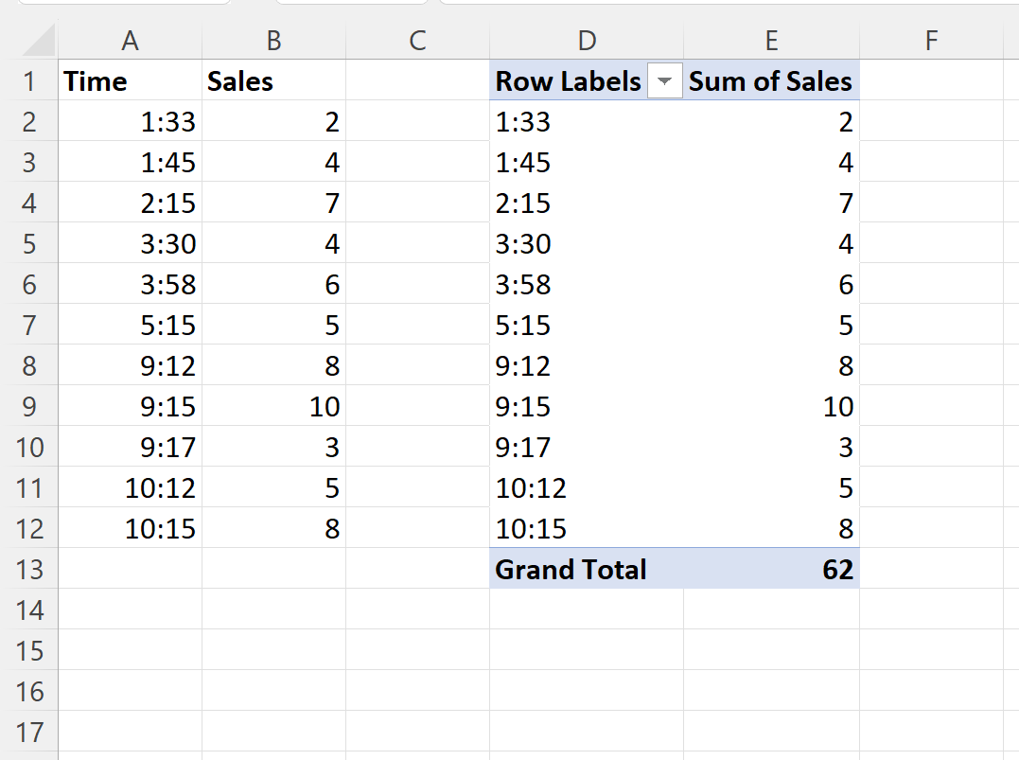Open the Row Labels filter dropdown

tap(664, 81)
